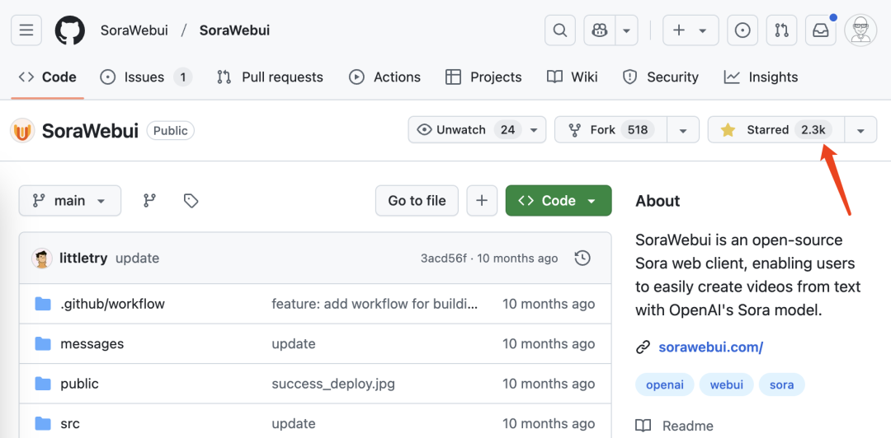Viewport: 891px width, 438px height.
Task: Click the link chain icon beside sorawebui.com
Action: (643, 347)
